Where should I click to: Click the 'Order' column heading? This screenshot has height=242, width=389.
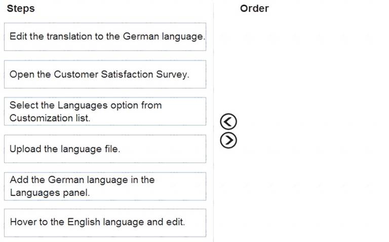click(254, 9)
